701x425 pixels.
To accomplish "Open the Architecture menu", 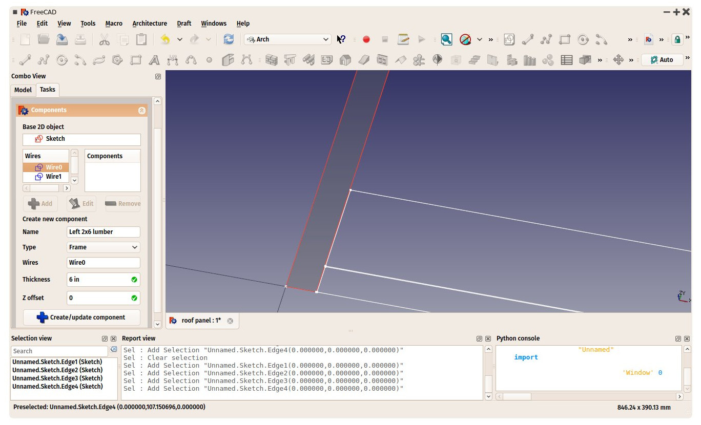I will tap(150, 24).
